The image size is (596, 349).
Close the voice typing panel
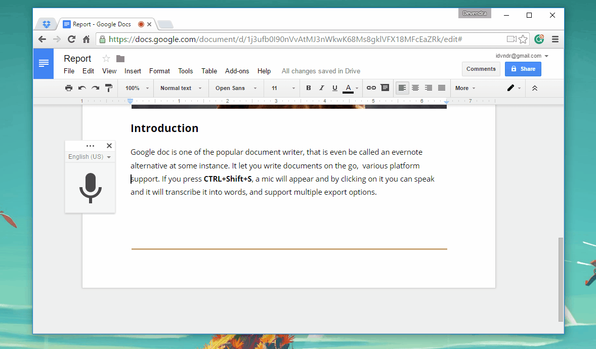109,146
